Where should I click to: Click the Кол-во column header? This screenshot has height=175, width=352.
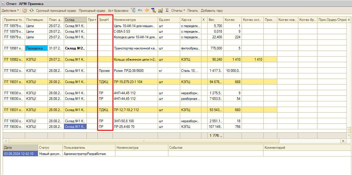[x=232, y=20]
